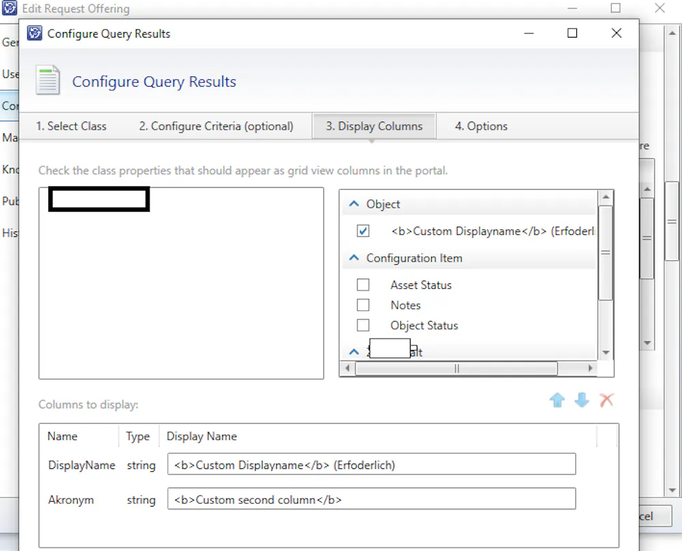Click the Asset Status property label
Viewport: 682px width, 551px height.
[421, 285]
